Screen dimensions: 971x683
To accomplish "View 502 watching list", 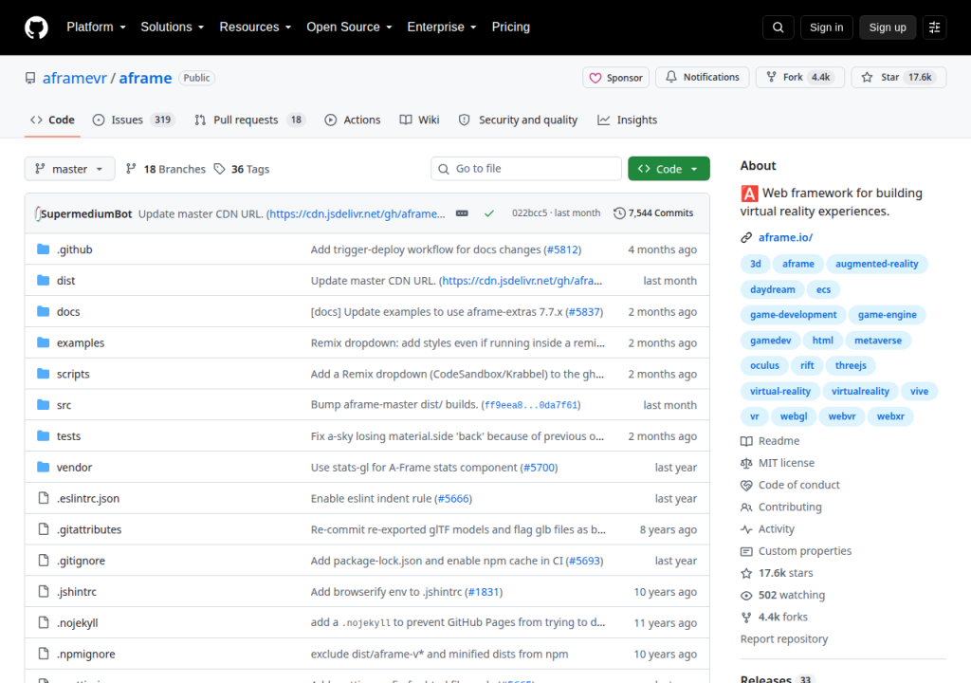I will coord(783,595).
